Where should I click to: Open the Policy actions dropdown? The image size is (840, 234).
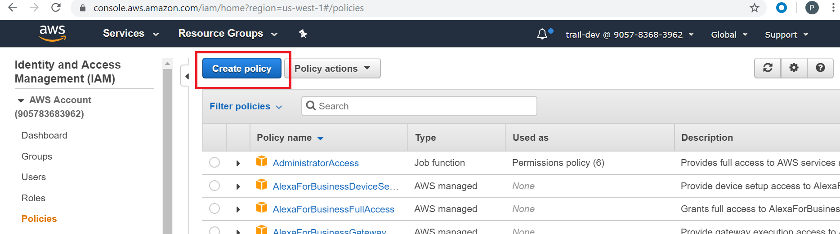click(x=332, y=69)
